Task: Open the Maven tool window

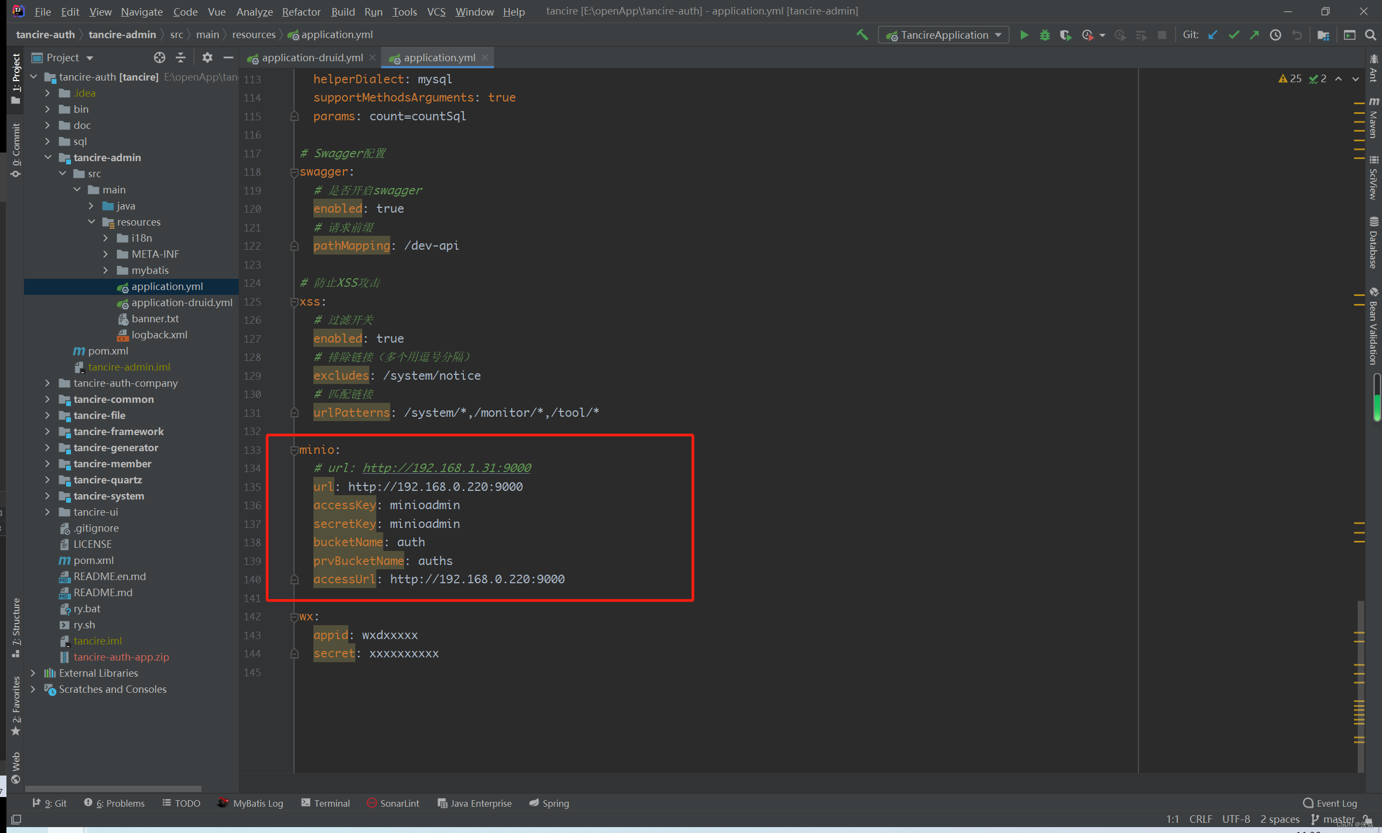Action: click(1373, 117)
